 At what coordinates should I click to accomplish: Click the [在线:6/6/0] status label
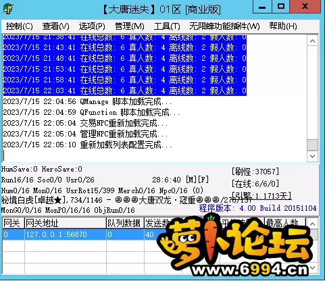click(255, 184)
